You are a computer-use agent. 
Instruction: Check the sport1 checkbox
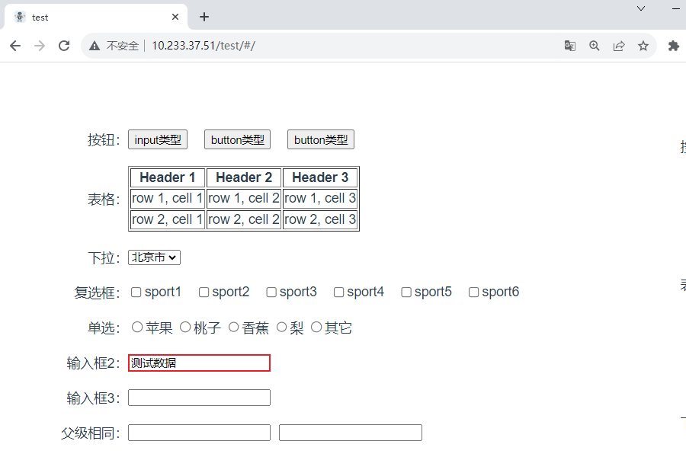[136, 292]
